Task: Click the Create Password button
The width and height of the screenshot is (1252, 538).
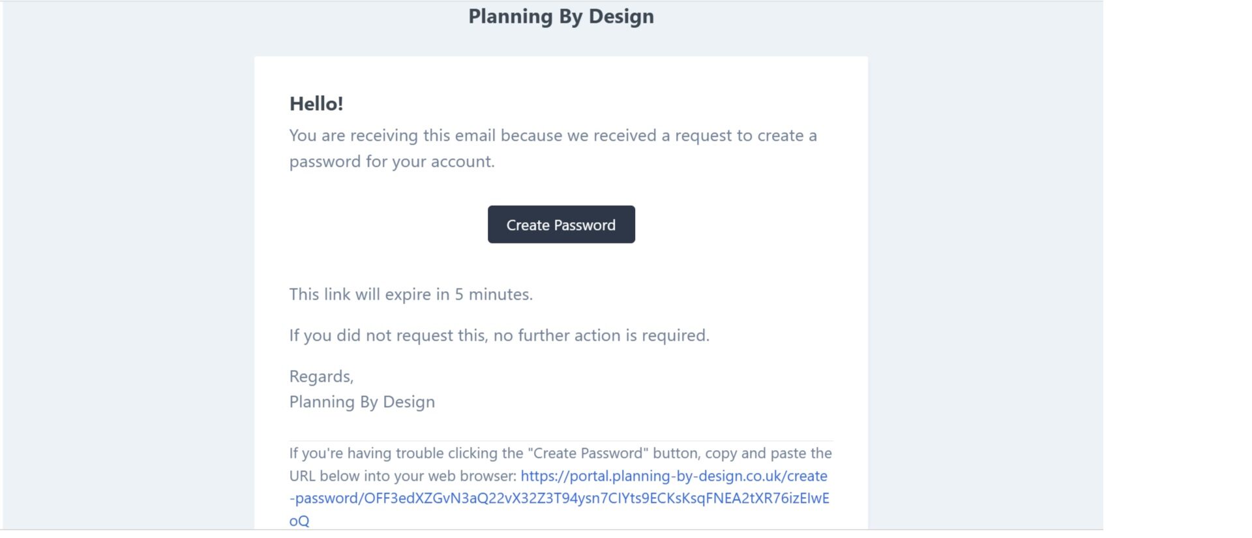Action: [561, 225]
